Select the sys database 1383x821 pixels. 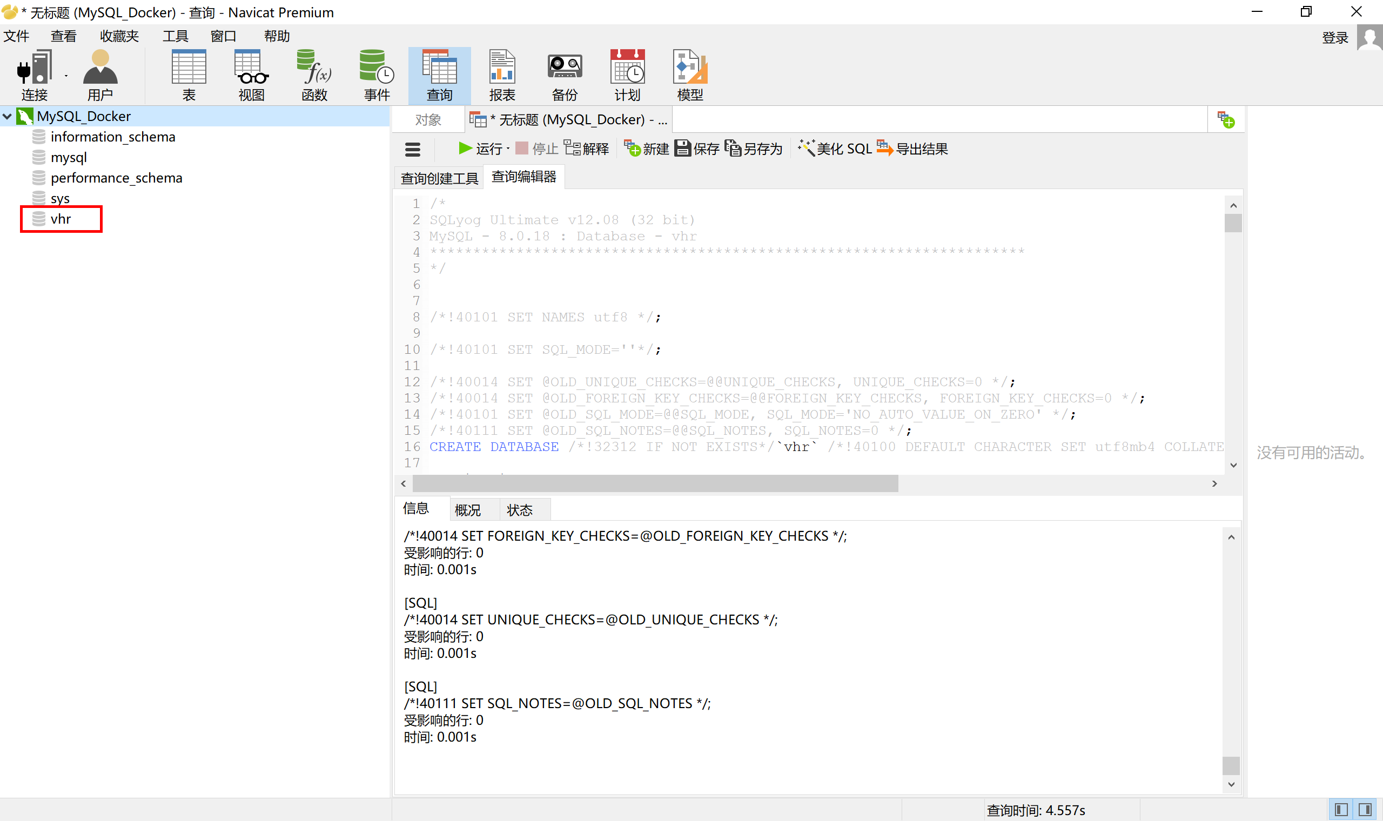(x=60, y=198)
